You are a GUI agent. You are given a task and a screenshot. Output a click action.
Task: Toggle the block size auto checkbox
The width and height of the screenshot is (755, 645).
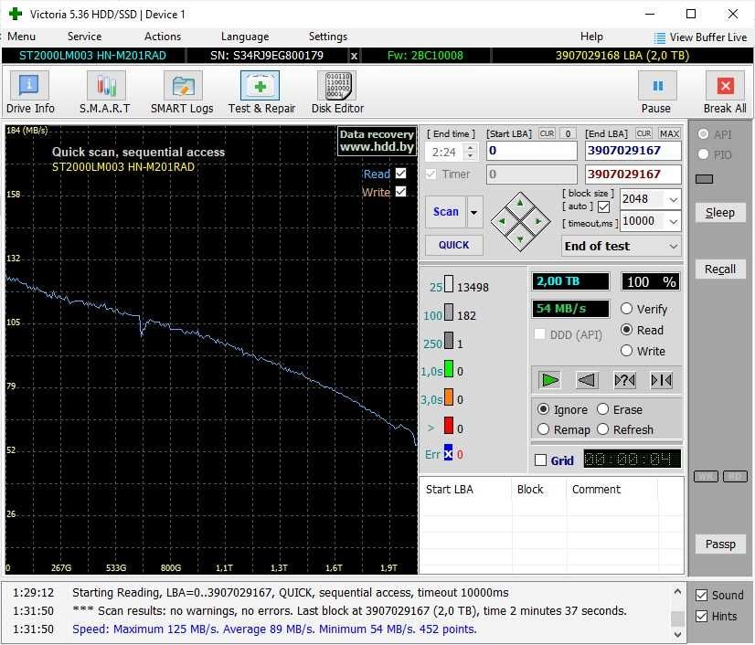coord(603,207)
